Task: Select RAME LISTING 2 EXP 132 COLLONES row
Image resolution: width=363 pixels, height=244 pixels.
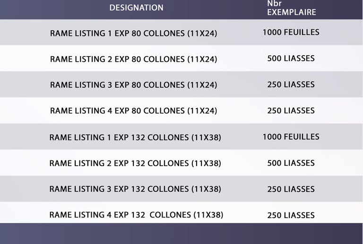Action: pos(135,163)
